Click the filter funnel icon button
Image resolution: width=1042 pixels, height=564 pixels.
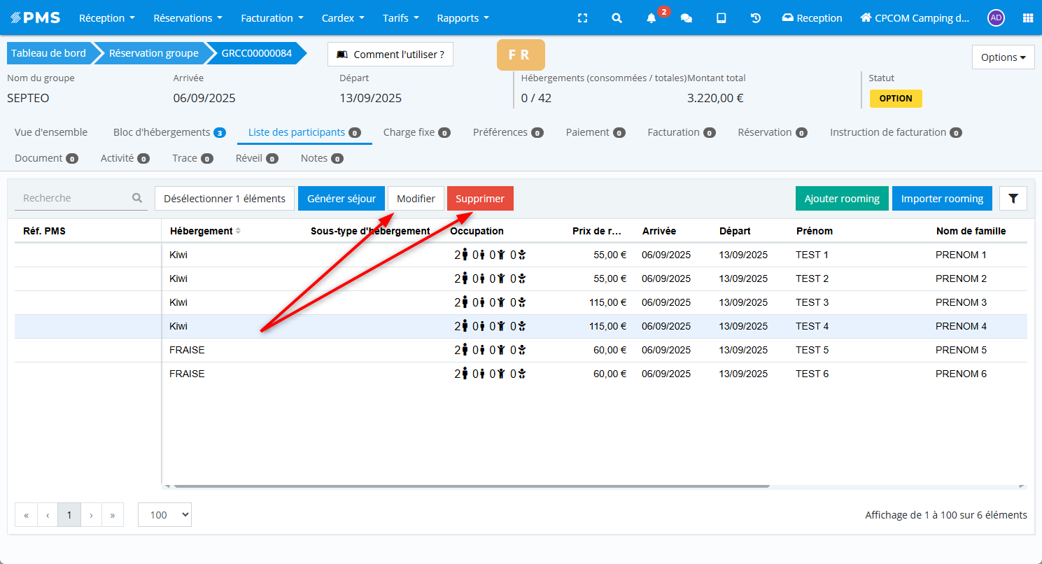point(1013,199)
